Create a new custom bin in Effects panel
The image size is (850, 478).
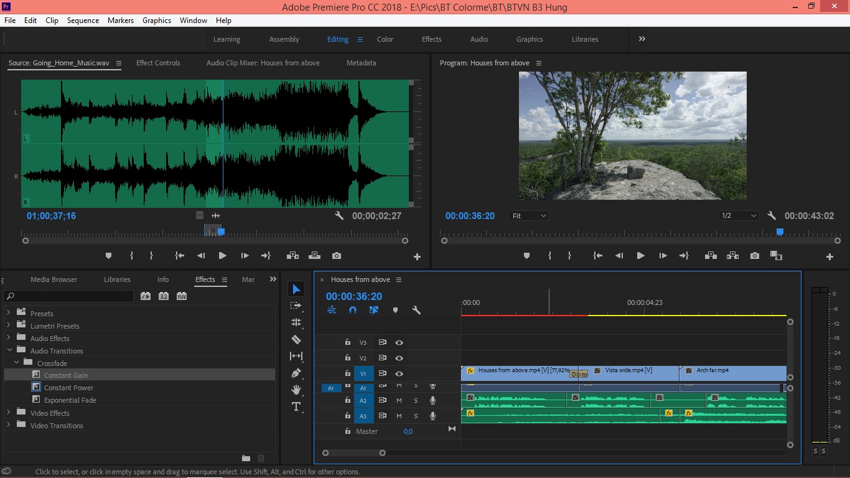coord(246,458)
